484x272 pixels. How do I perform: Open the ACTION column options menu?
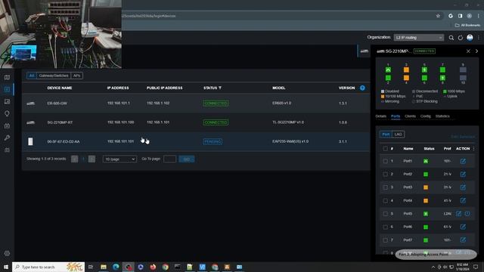click(474, 149)
